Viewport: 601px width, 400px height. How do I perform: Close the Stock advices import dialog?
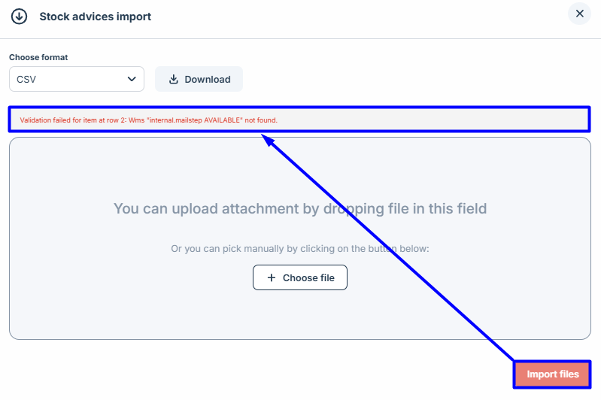pyautogui.click(x=579, y=14)
